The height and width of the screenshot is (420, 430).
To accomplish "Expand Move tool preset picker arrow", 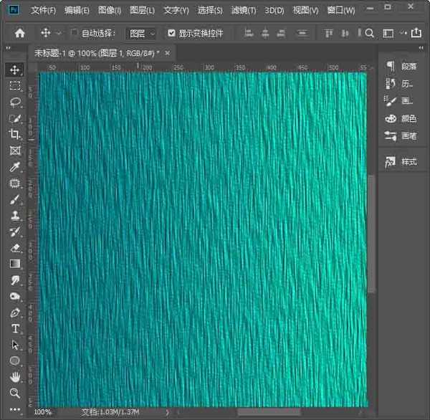I will 59,33.
